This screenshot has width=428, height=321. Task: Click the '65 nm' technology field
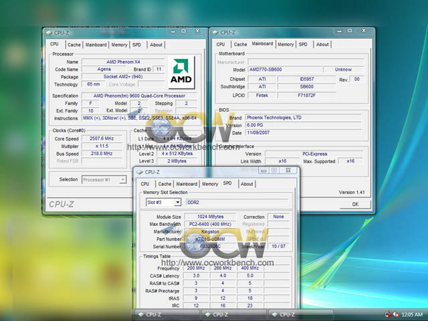[94, 84]
